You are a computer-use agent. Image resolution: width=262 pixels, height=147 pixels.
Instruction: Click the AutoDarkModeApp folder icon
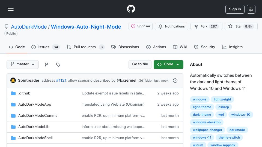(x=13, y=105)
